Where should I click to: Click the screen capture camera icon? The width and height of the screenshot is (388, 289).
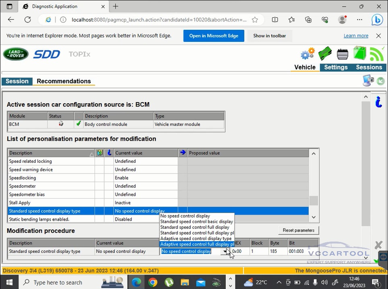[x=368, y=81]
